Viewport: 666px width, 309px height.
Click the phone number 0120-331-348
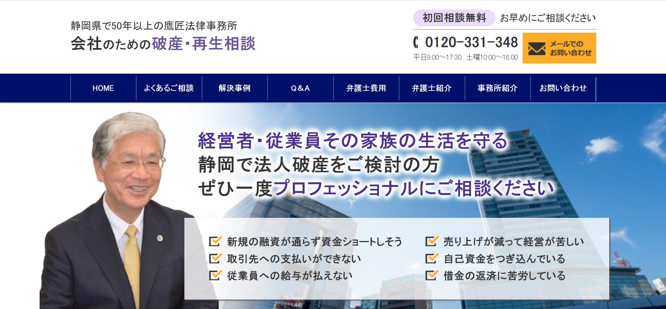pos(471,42)
